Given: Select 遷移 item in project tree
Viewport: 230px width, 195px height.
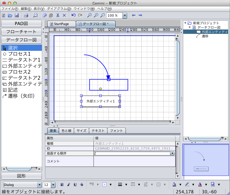Looking at the screenshot, I should [202, 36].
